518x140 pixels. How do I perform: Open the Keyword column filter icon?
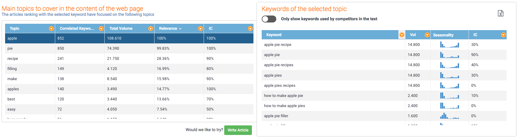pyautogui.click(x=402, y=35)
